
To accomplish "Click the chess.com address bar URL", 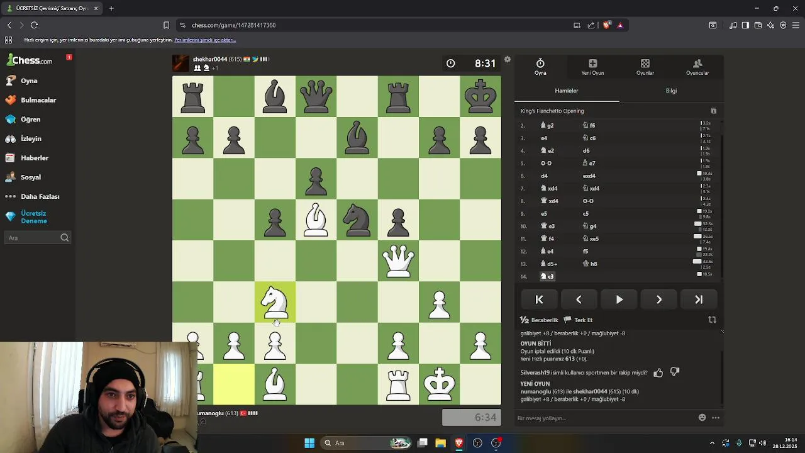I will (234, 25).
